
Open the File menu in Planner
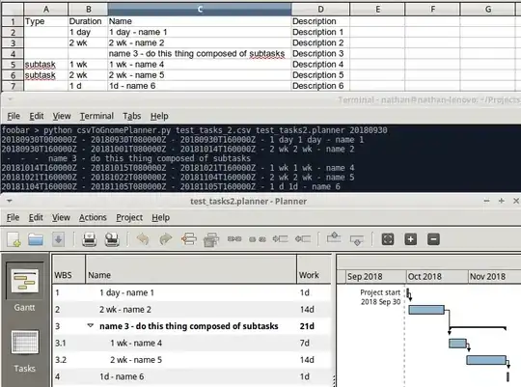coord(13,217)
